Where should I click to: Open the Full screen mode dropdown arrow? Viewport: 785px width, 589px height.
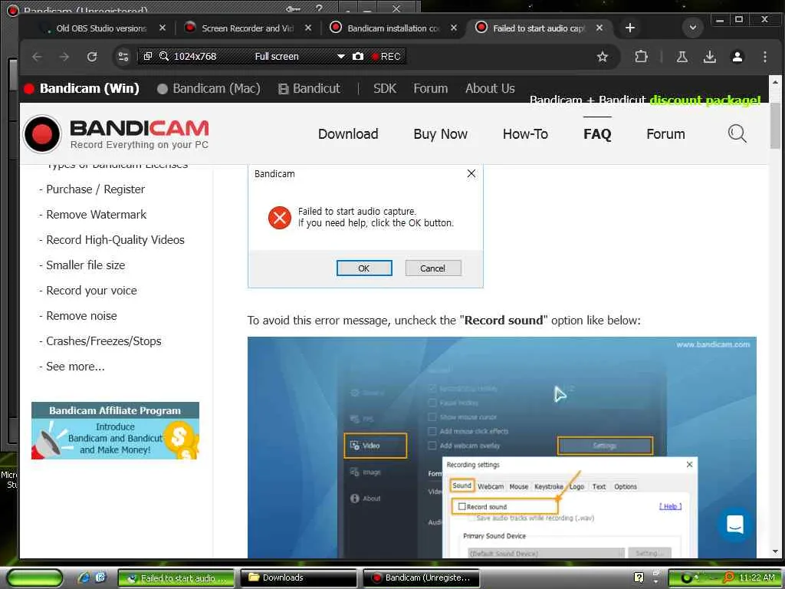click(x=341, y=57)
